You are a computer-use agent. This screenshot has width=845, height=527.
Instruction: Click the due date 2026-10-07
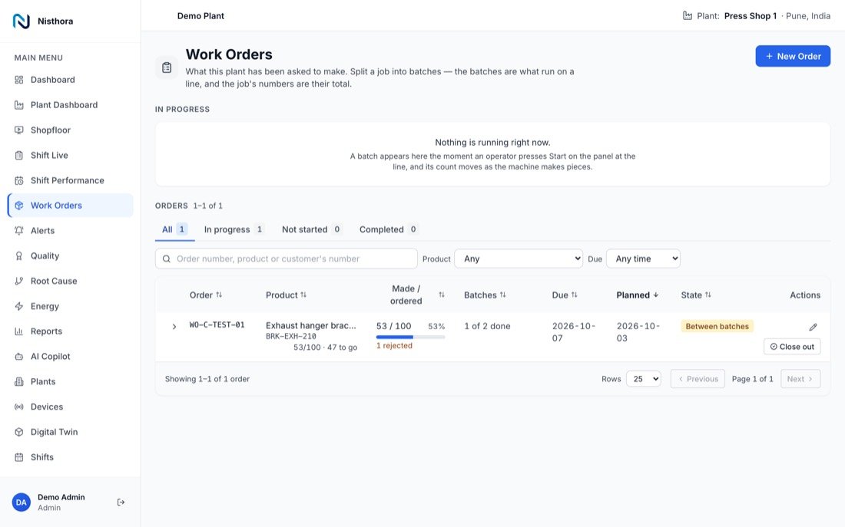[573, 332]
